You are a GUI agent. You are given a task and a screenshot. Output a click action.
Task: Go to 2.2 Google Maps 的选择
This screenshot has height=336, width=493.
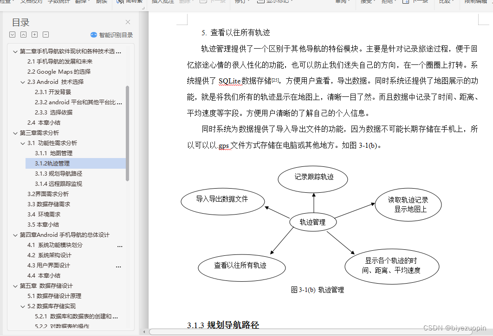[x=59, y=71]
